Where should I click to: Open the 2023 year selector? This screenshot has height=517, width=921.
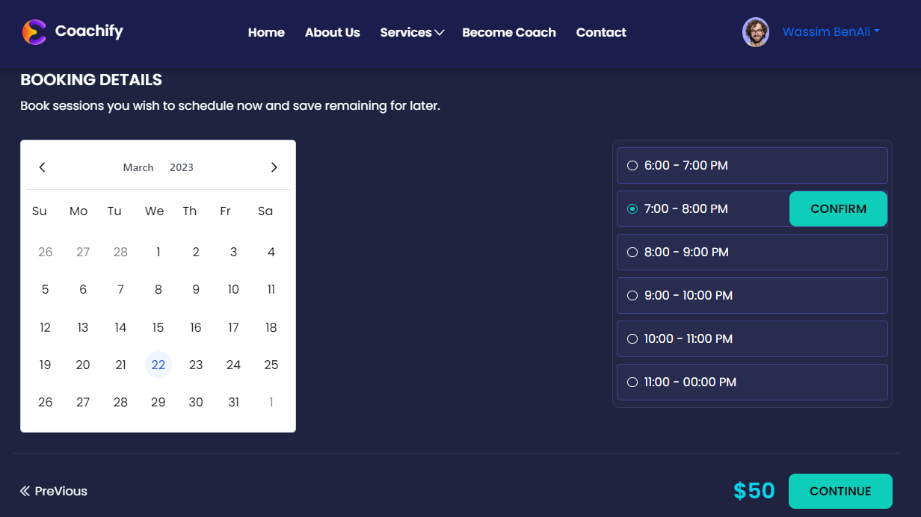pyautogui.click(x=182, y=167)
